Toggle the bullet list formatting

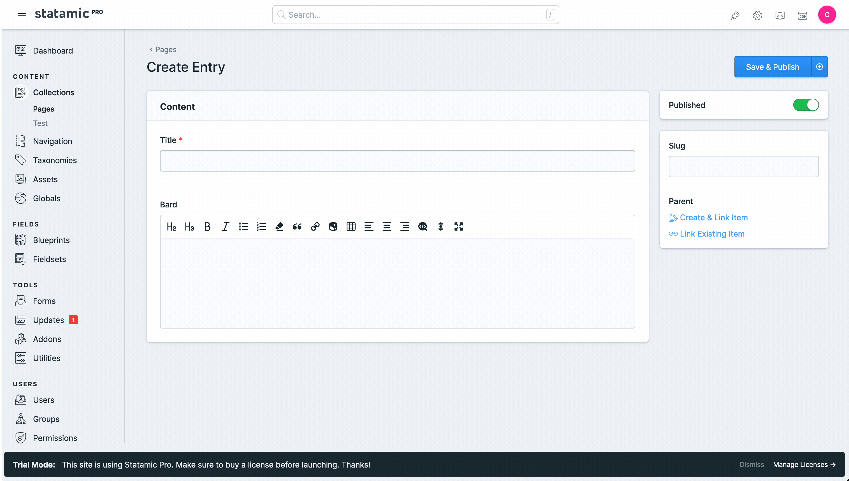243,226
